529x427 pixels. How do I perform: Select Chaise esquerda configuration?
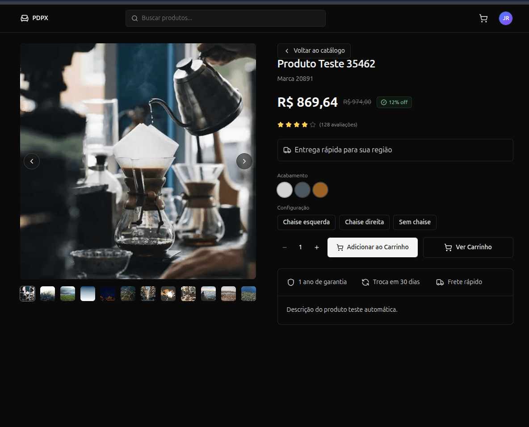coord(306,222)
